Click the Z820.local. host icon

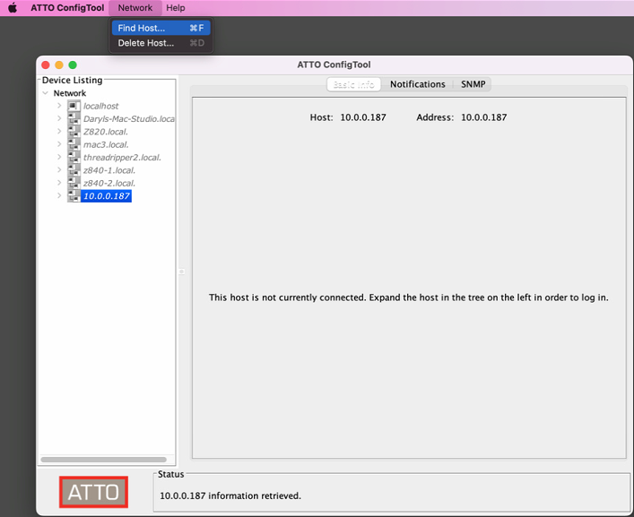74,132
